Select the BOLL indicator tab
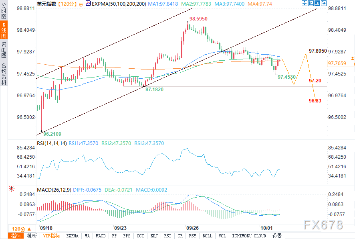 pyautogui.click(x=207, y=236)
